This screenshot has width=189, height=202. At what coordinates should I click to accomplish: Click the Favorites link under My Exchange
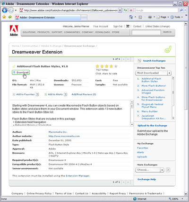tap(143, 148)
